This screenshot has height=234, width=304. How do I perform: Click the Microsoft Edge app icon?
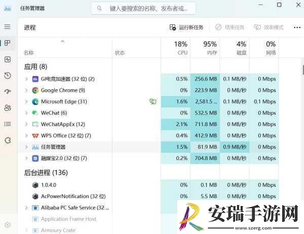(x=35, y=102)
